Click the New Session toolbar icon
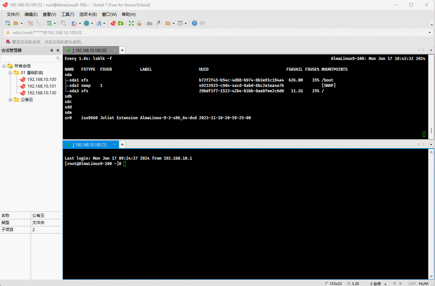This screenshot has width=435, height=286. coord(8,23)
